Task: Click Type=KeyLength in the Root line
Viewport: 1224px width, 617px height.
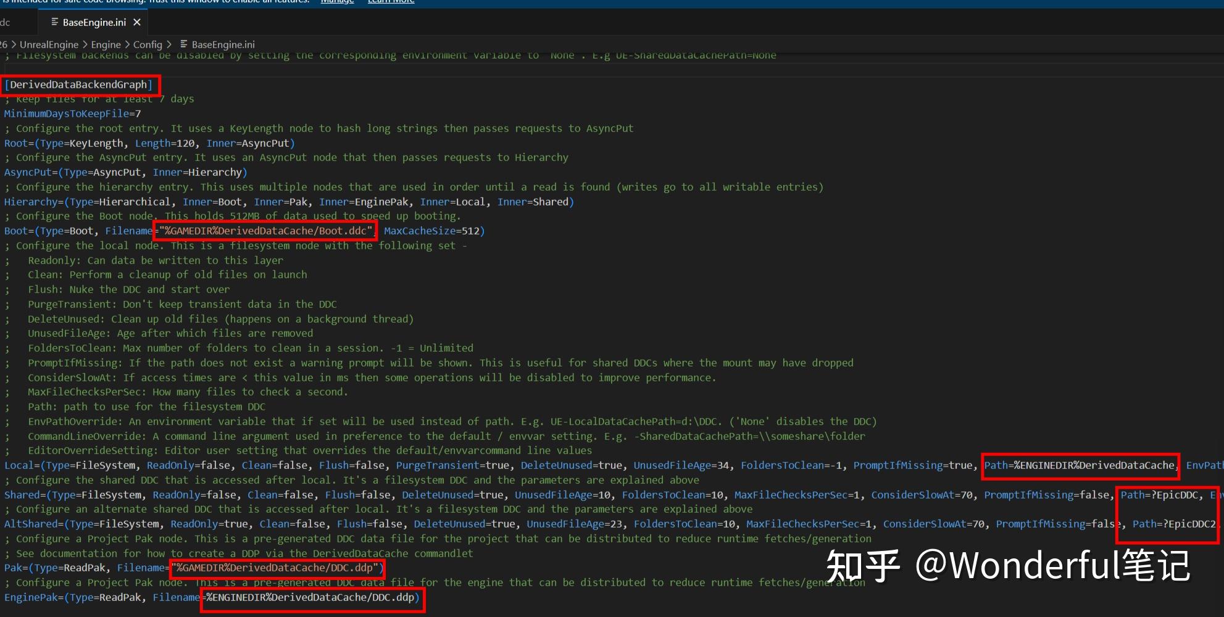Action: 81,143
